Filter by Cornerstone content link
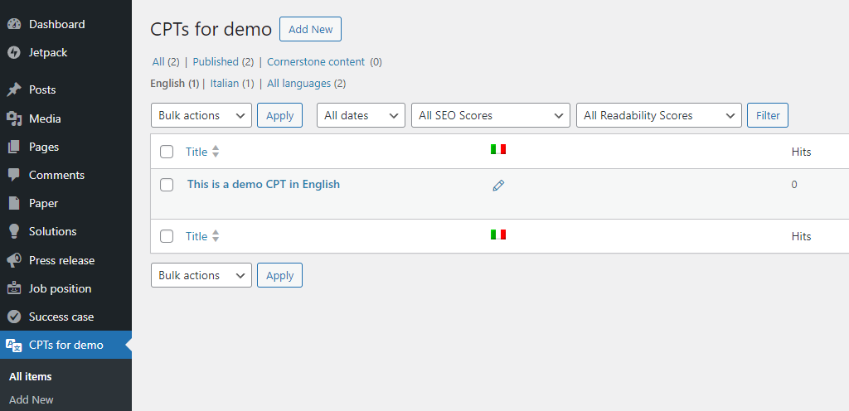 point(316,61)
